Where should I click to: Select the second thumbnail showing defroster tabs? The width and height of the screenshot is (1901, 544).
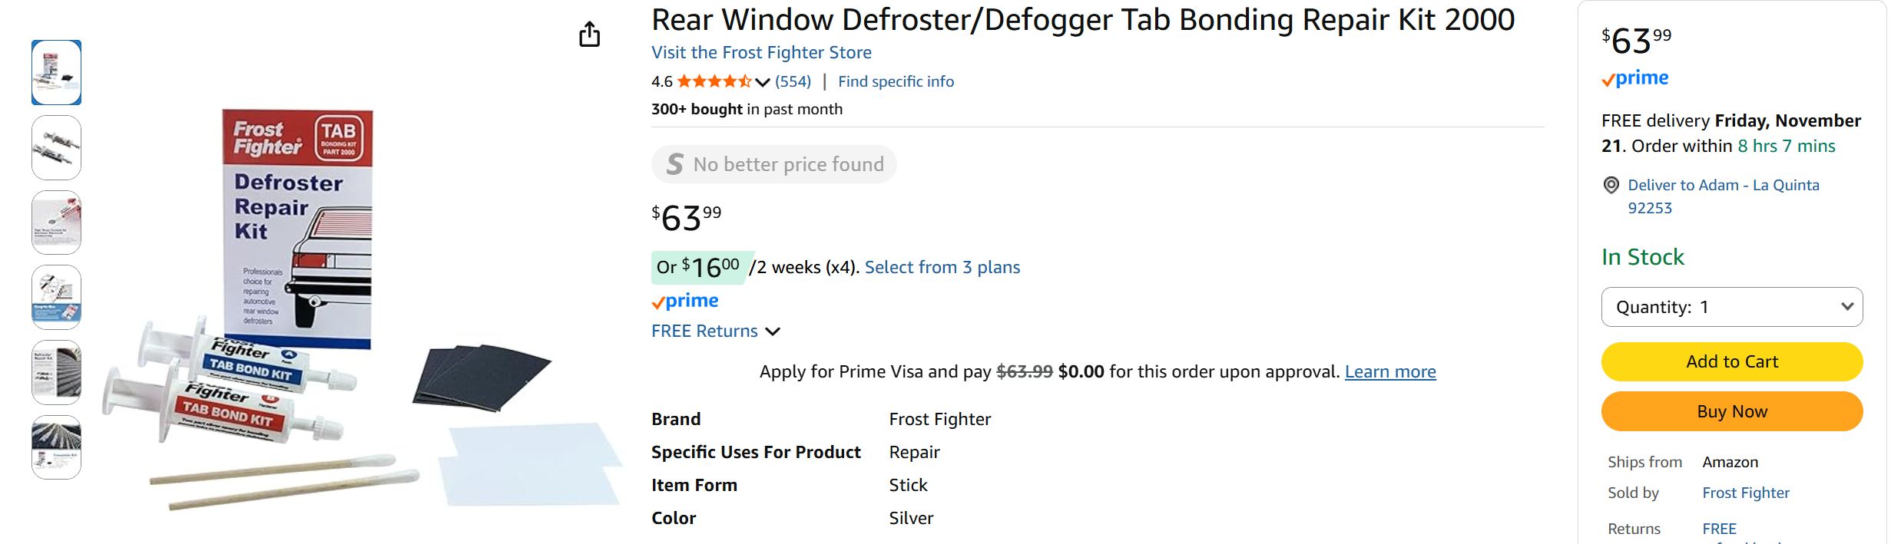56,147
